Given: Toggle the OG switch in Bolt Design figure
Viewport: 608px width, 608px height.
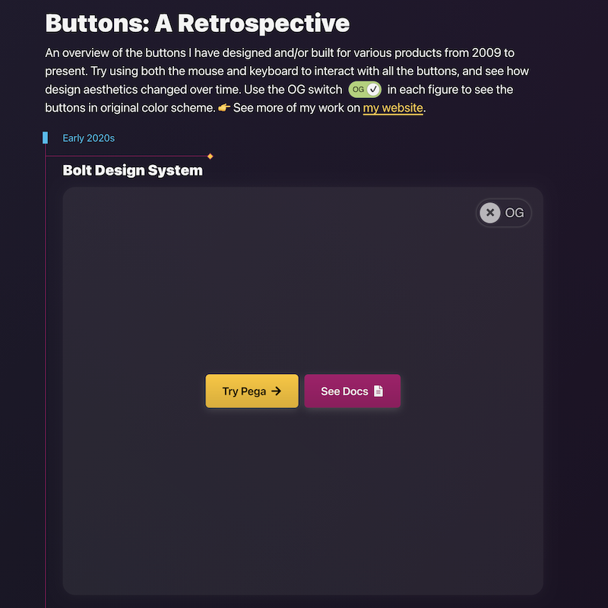Looking at the screenshot, I should (503, 213).
